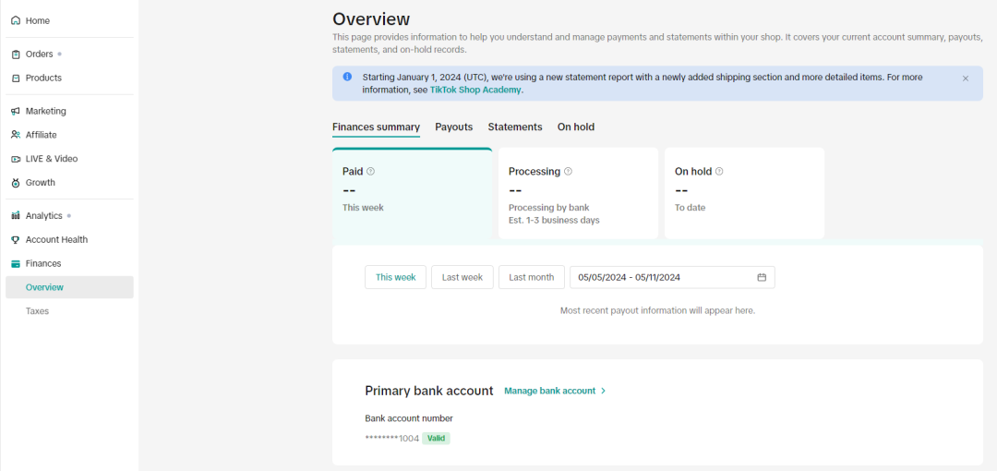Click the LIVE & Video camera icon

pos(16,159)
